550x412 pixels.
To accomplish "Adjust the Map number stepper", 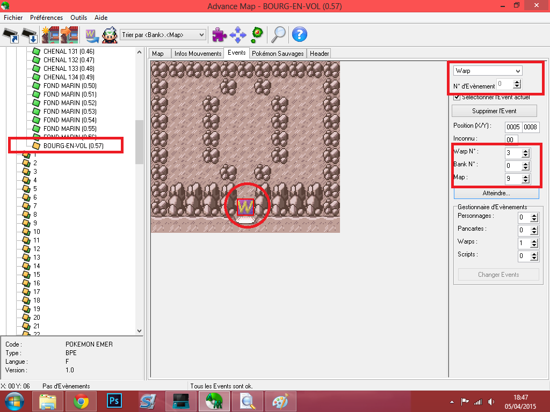I will (x=525, y=179).
